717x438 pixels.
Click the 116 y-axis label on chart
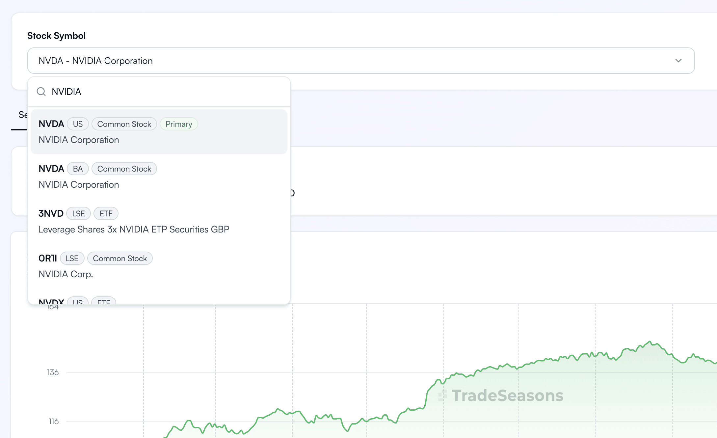[x=54, y=422]
